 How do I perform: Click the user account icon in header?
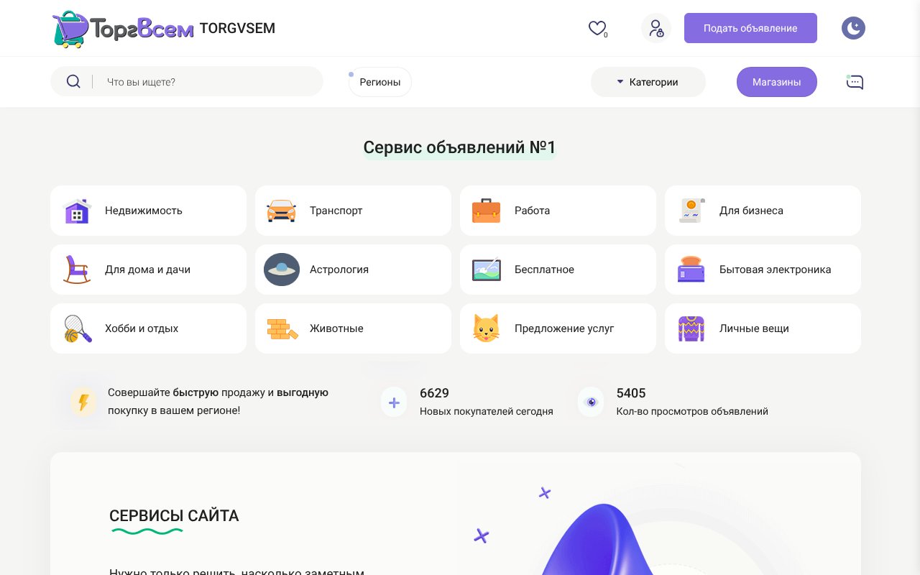coord(655,28)
